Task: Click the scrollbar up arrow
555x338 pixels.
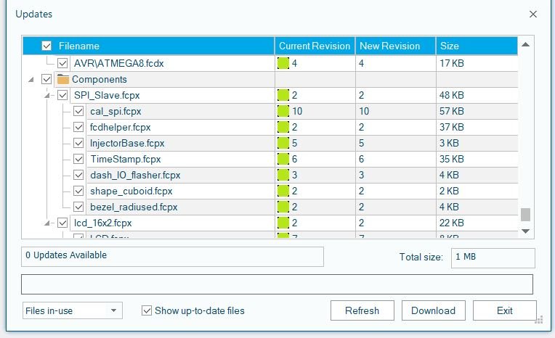Action: pyautogui.click(x=526, y=44)
